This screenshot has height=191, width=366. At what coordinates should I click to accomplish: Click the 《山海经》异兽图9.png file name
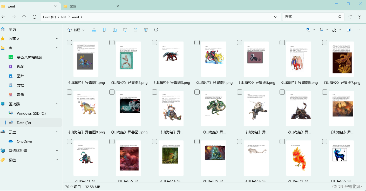point(129,132)
